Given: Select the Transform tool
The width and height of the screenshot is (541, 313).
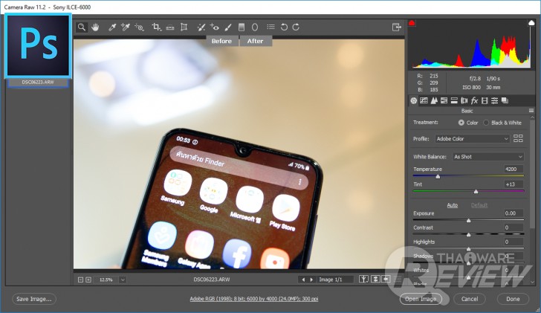Looking at the screenshot, I should [184, 27].
